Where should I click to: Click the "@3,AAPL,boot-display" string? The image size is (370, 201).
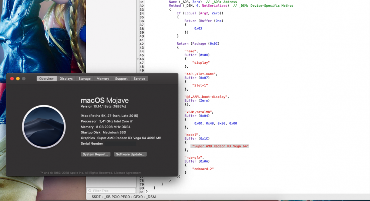pyautogui.click(x=206, y=97)
